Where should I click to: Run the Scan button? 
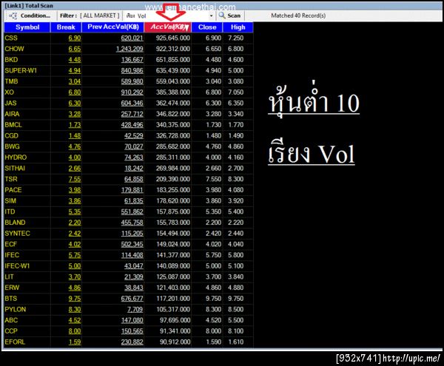click(x=230, y=16)
